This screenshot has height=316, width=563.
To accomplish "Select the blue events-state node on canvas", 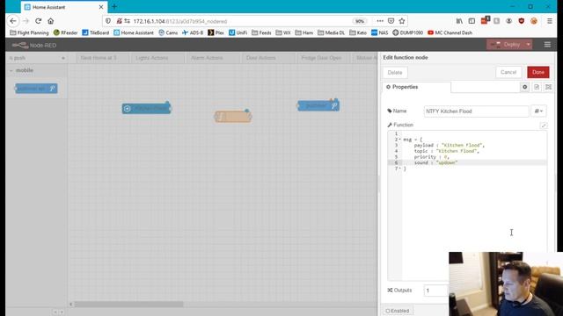I will coord(147,108).
